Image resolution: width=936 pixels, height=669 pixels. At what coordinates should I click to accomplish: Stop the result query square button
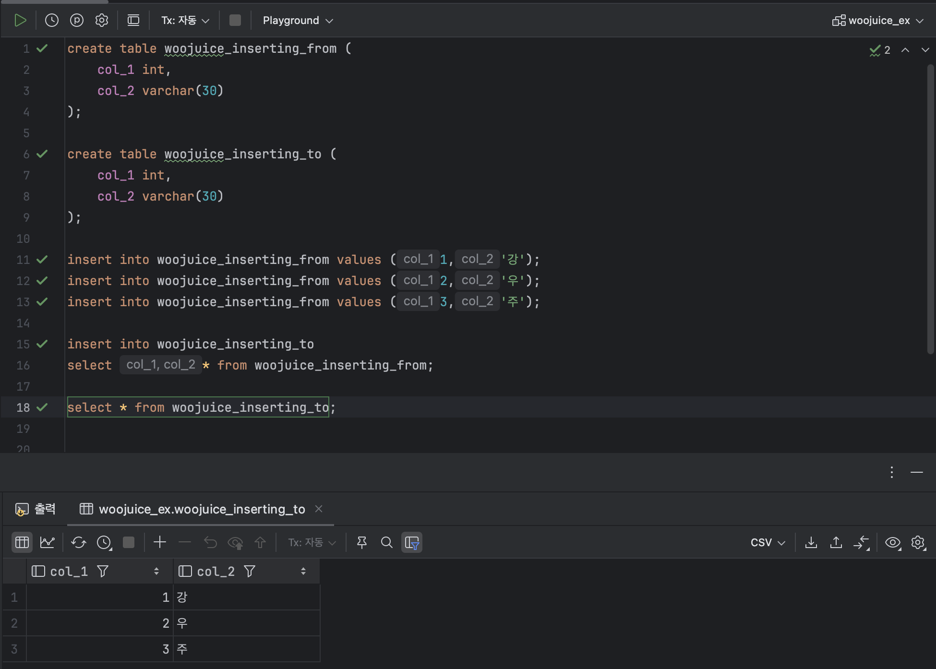pos(129,542)
